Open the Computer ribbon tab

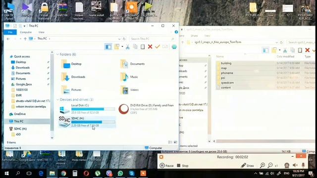[x=26, y=32]
